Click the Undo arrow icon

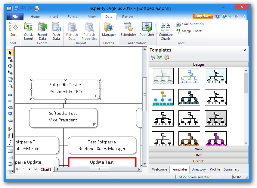[x=23, y=8]
